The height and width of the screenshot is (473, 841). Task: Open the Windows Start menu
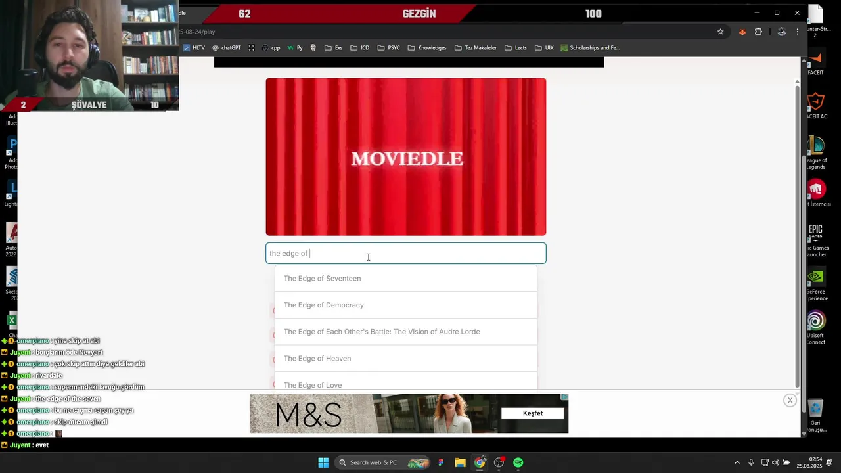323,462
